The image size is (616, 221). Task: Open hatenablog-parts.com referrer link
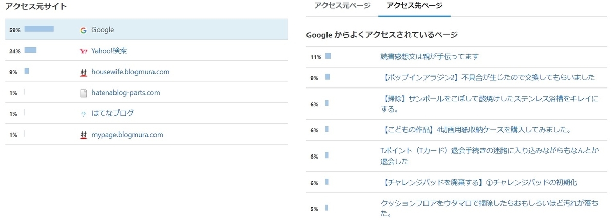tap(126, 93)
